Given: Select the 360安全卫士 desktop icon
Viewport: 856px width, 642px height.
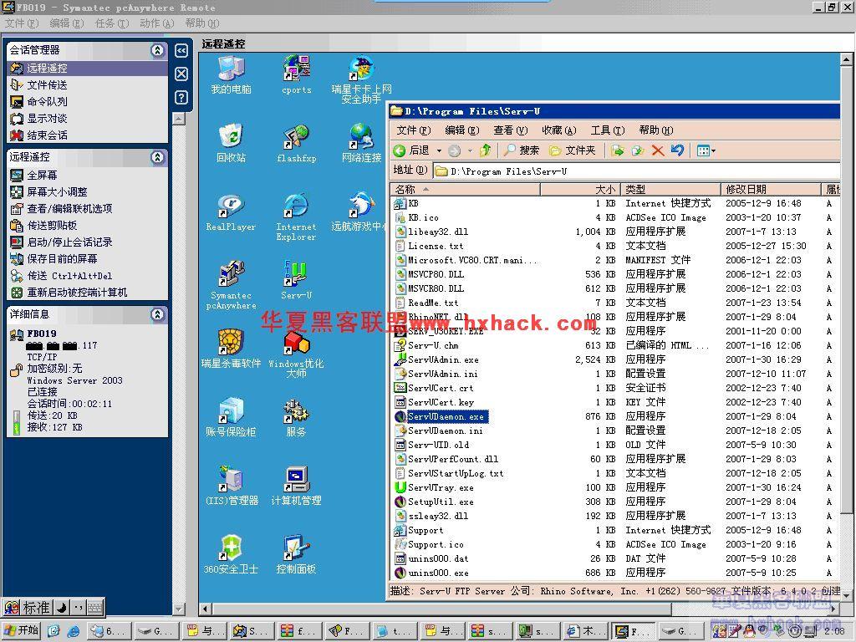Looking at the screenshot, I should (231, 553).
